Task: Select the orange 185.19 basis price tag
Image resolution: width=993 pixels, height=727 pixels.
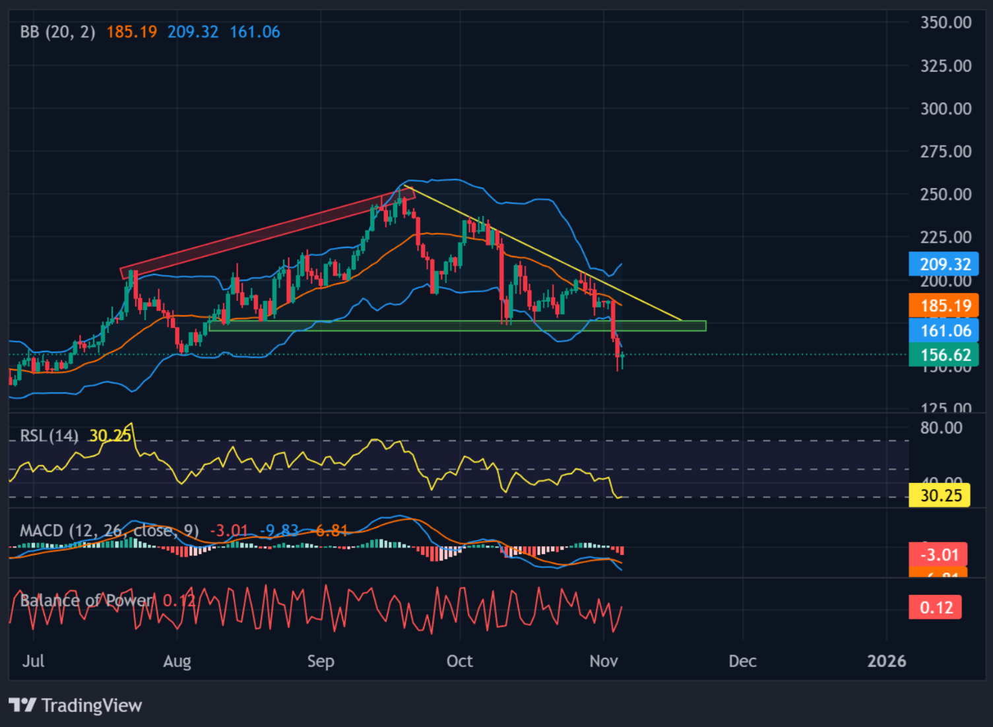Action: pos(944,306)
